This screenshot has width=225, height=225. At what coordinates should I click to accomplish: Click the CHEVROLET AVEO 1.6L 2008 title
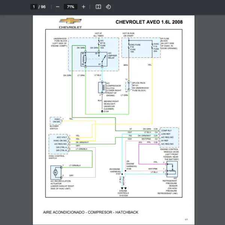[149, 22]
